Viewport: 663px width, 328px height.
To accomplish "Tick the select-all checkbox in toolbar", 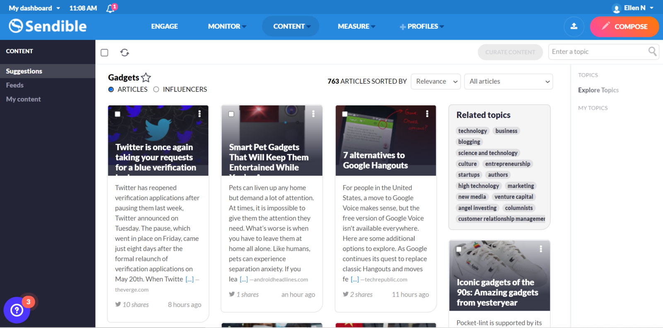I will (x=104, y=53).
